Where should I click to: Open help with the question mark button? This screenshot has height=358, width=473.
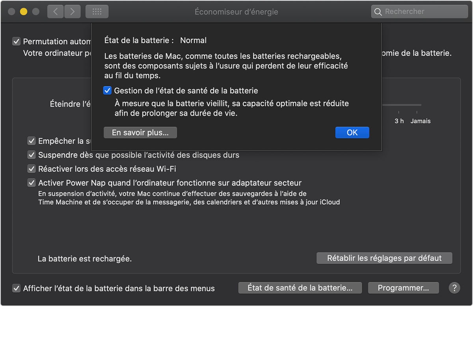pyautogui.click(x=454, y=288)
